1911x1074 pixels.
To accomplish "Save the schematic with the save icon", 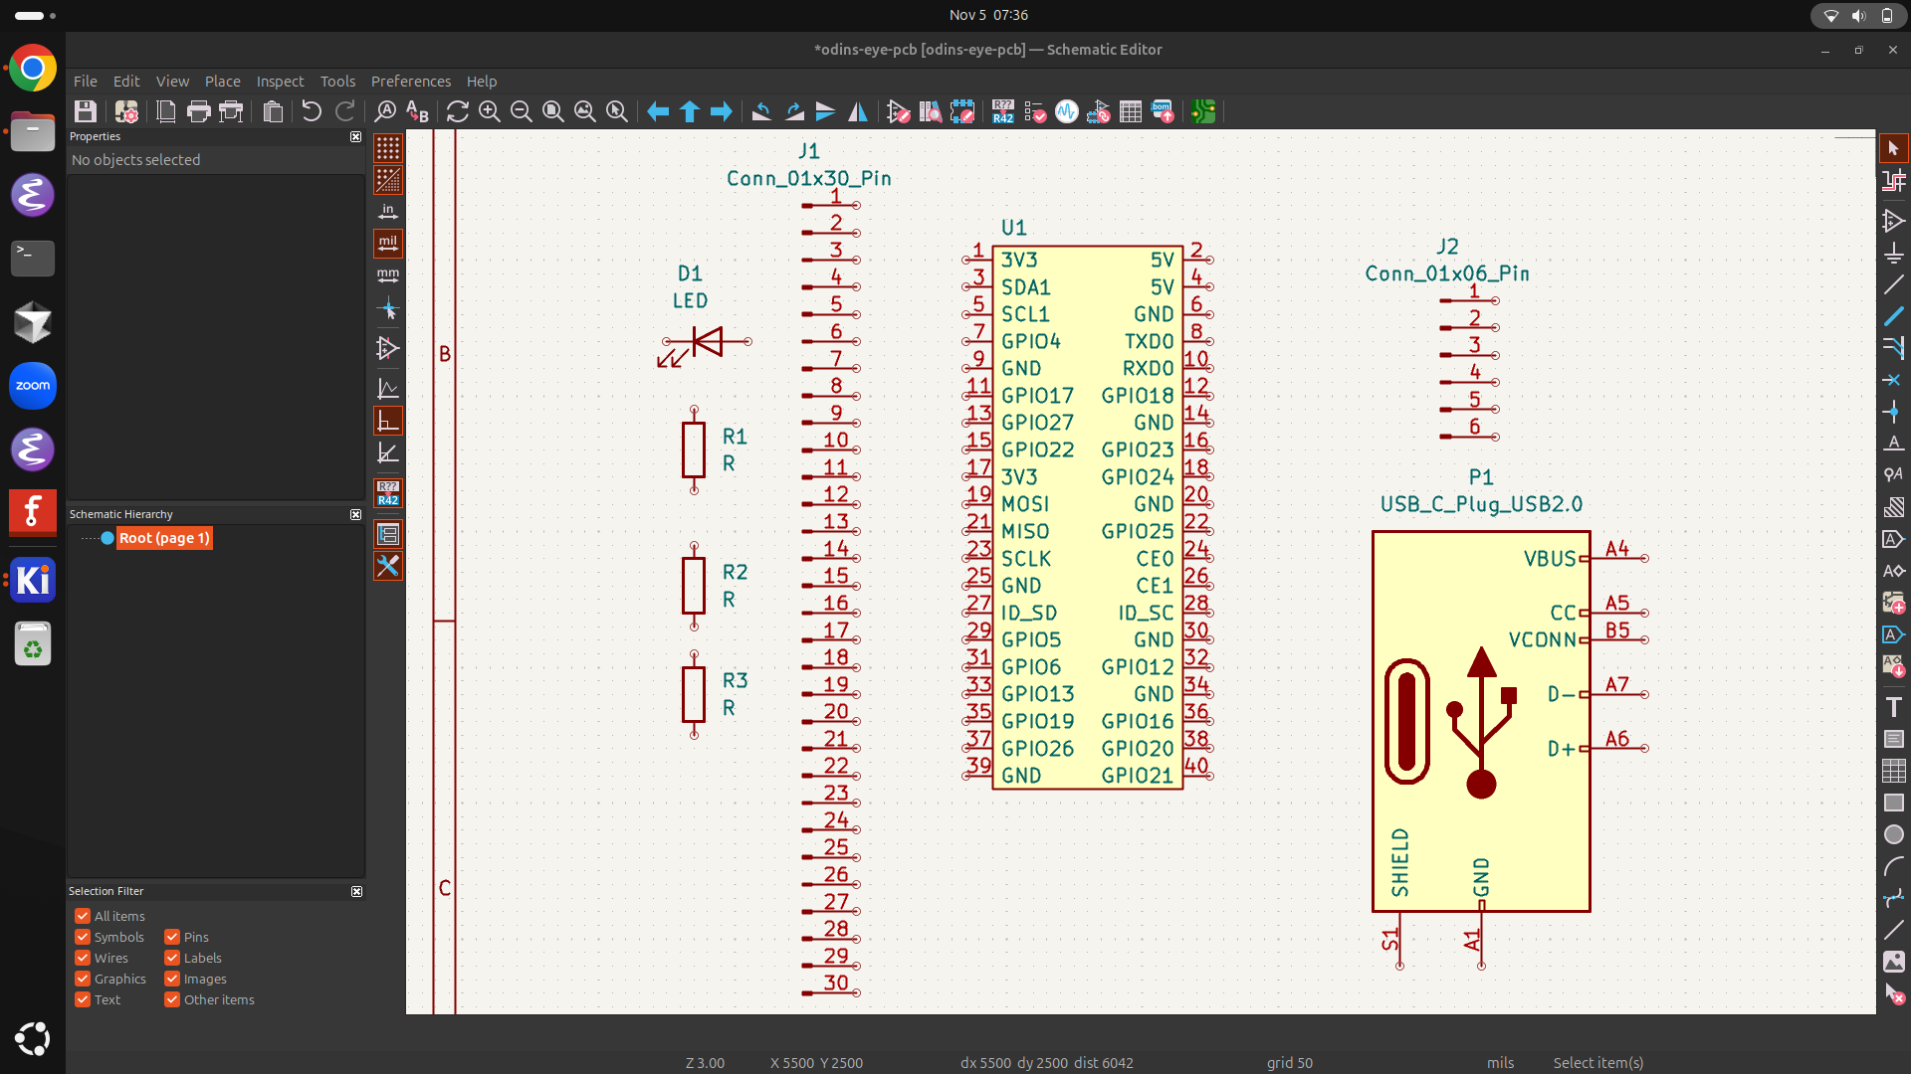I will click(x=86, y=111).
